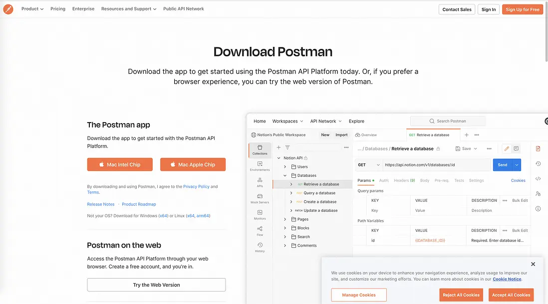Open the GET method dropdown
The width and height of the screenshot is (548, 304).
pyautogui.click(x=368, y=165)
